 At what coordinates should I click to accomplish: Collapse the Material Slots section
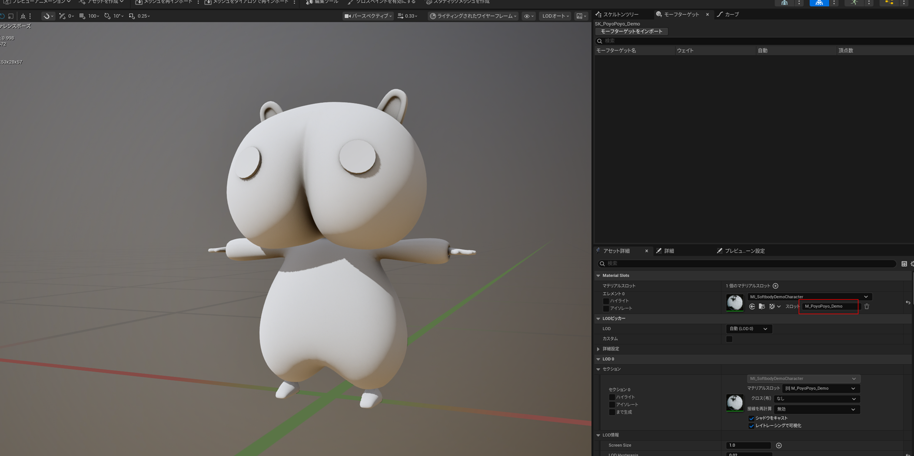point(598,276)
